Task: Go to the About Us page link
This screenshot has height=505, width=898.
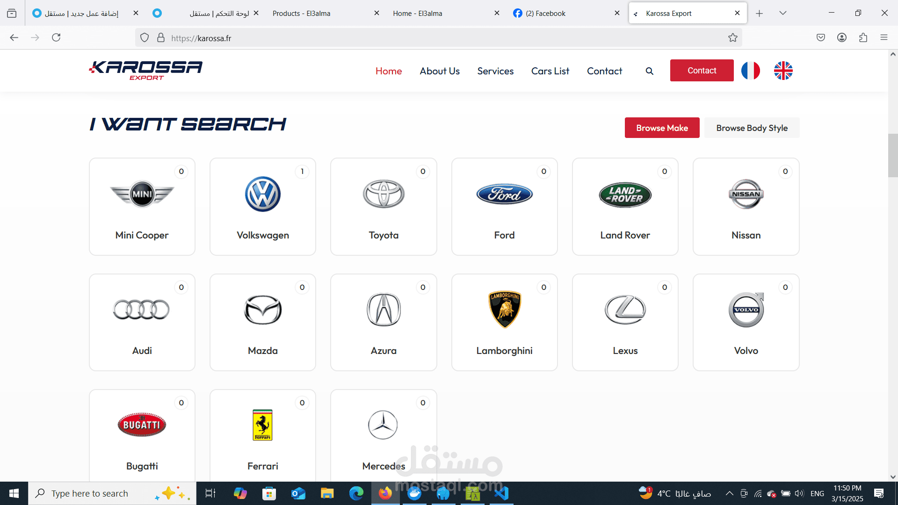Action: pyautogui.click(x=439, y=71)
